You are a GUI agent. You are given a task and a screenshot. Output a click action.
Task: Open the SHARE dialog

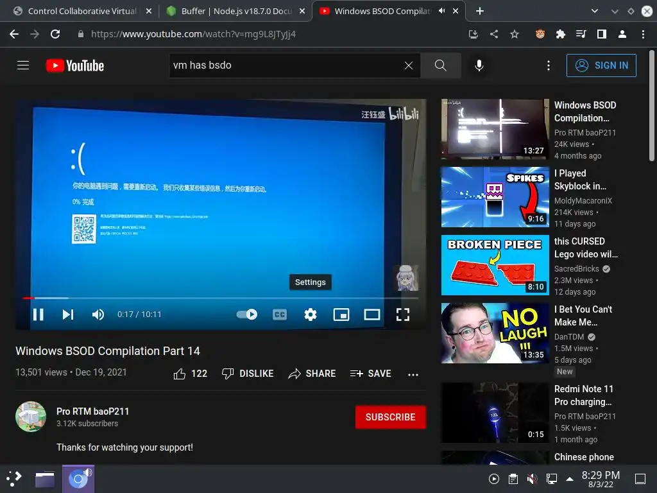(312, 374)
